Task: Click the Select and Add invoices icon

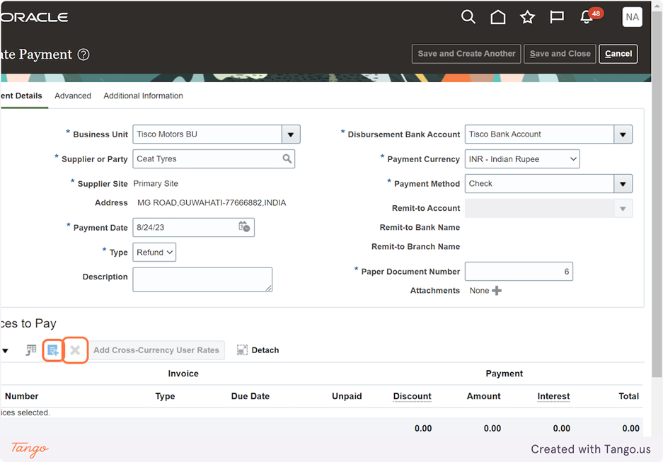Action: (52, 350)
